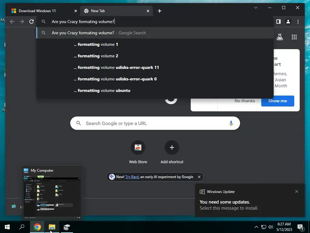Click the Add shortcut plus icon
Screen dimensions: 310x233
click(172, 148)
